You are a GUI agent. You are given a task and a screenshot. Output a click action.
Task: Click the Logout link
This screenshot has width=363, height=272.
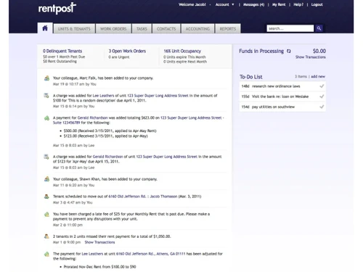click(317, 4)
